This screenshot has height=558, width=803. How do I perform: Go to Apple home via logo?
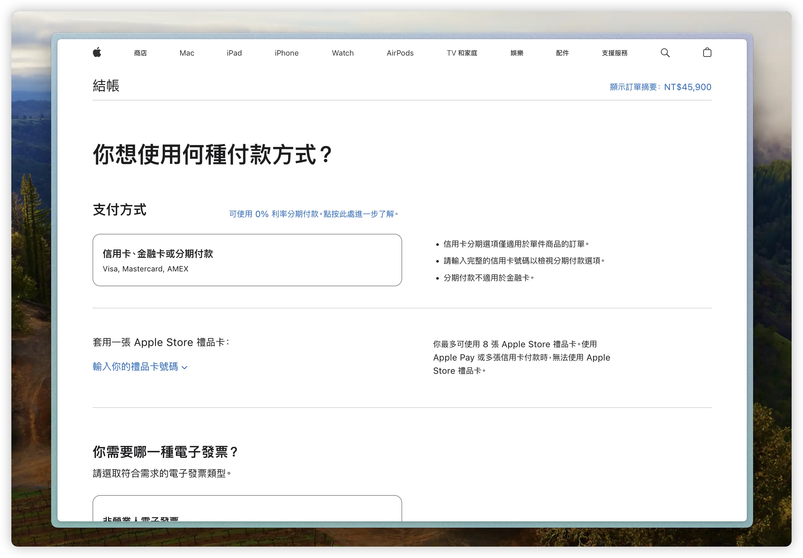coord(97,52)
